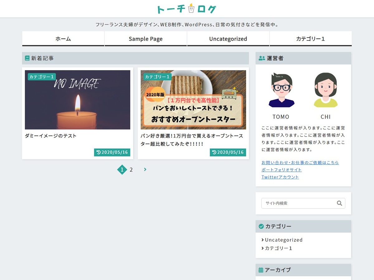The image size is (374, 280).
Task: Click clock icon on ダミーイメージのテスト date
Action: [x=98, y=152]
